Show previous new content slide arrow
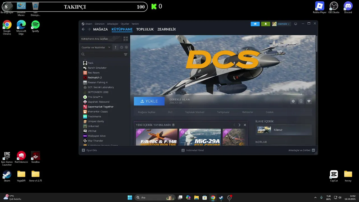This screenshot has height=202, width=359. pyautogui.click(x=234, y=125)
